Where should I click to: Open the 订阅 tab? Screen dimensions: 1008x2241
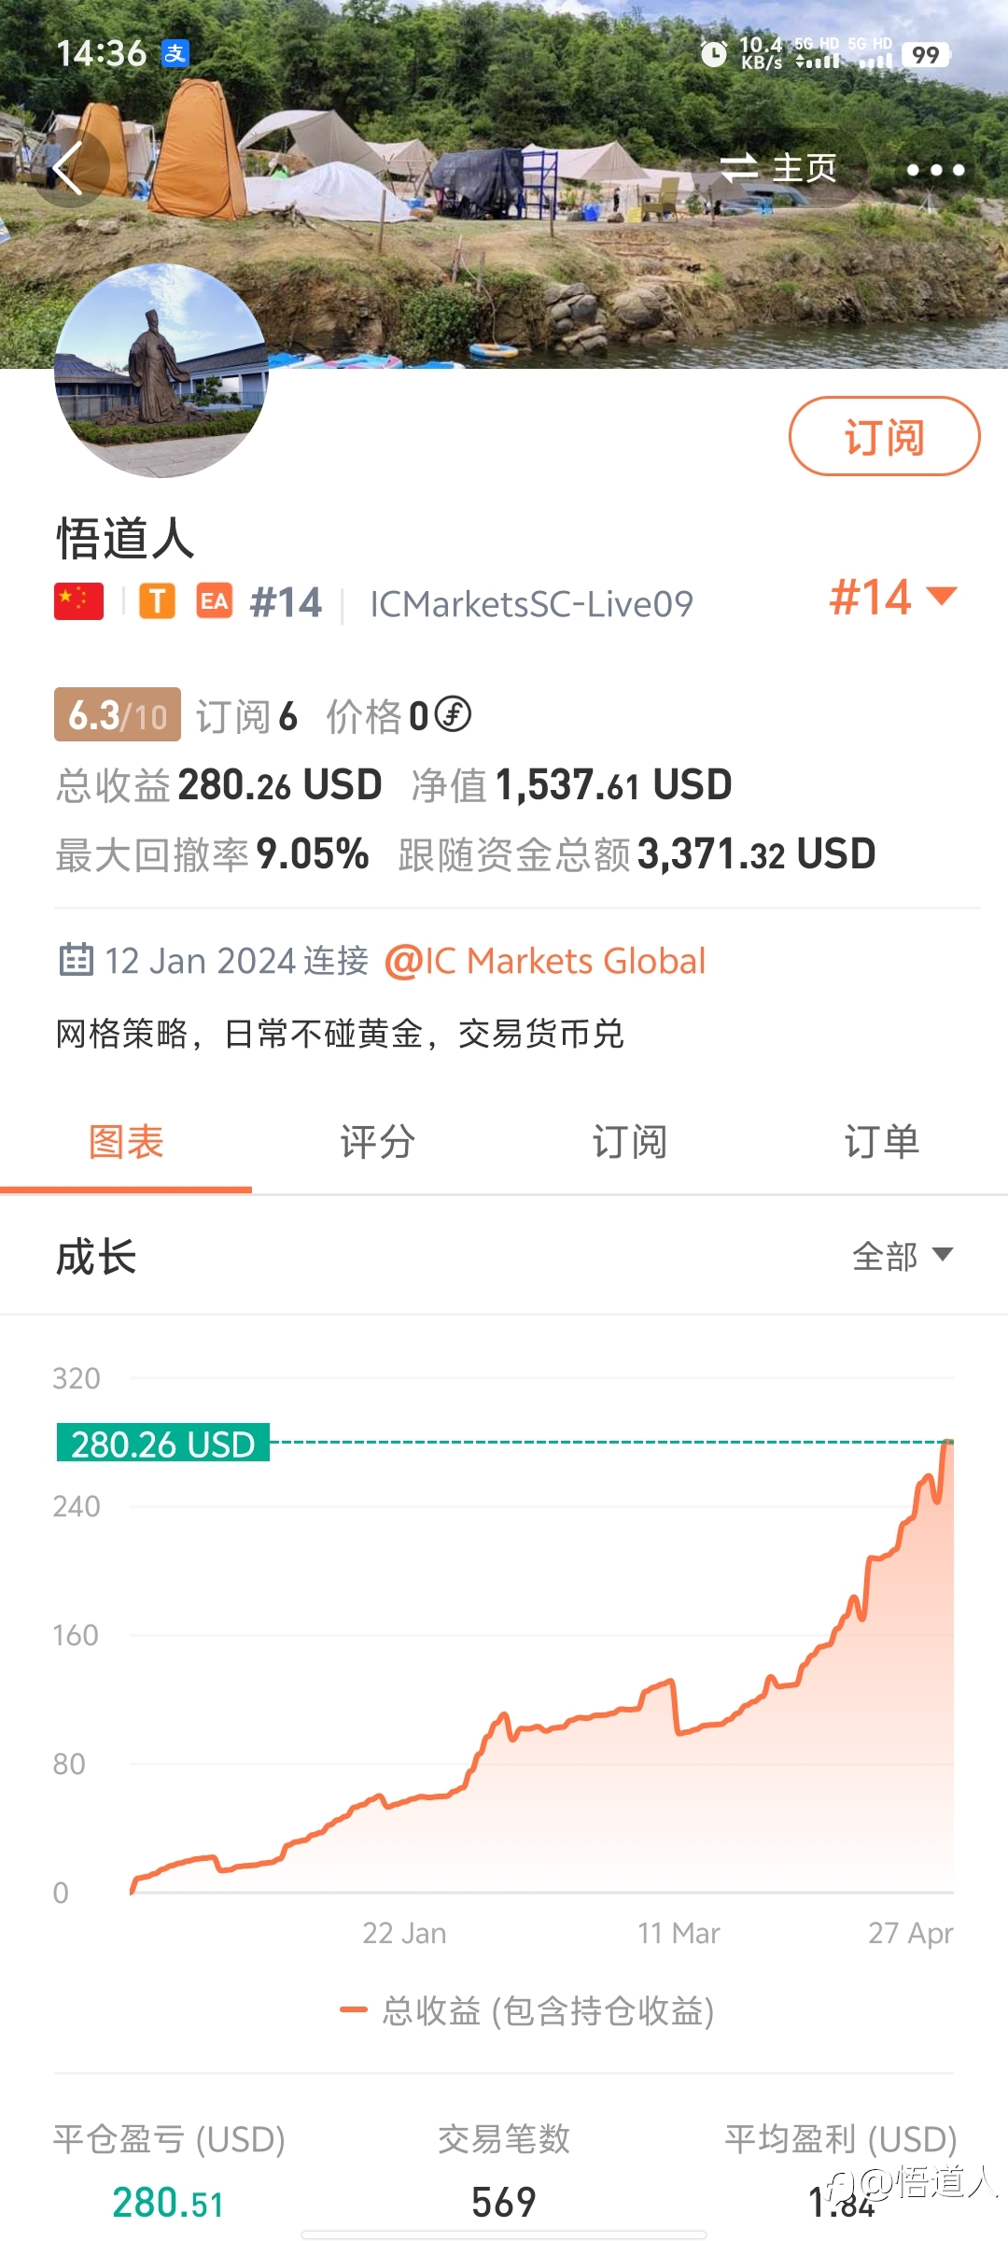point(630,1142)
